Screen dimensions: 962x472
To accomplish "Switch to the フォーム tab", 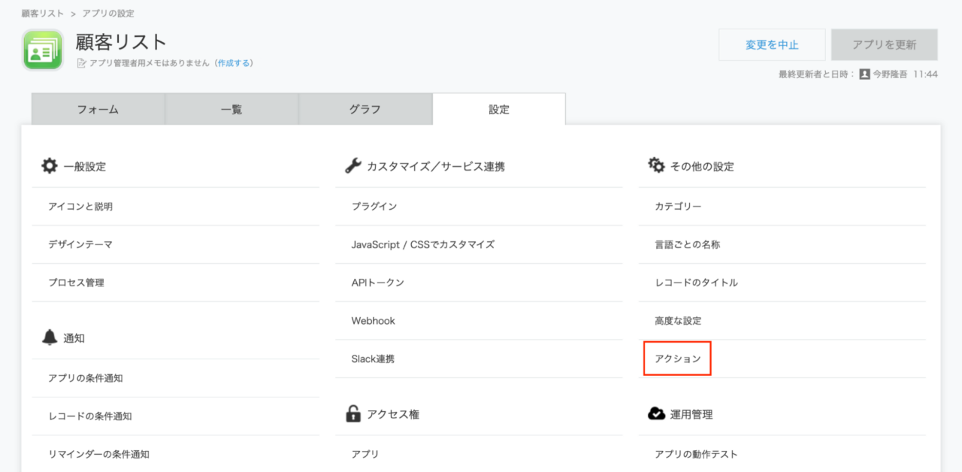I will tap(98, 110).
